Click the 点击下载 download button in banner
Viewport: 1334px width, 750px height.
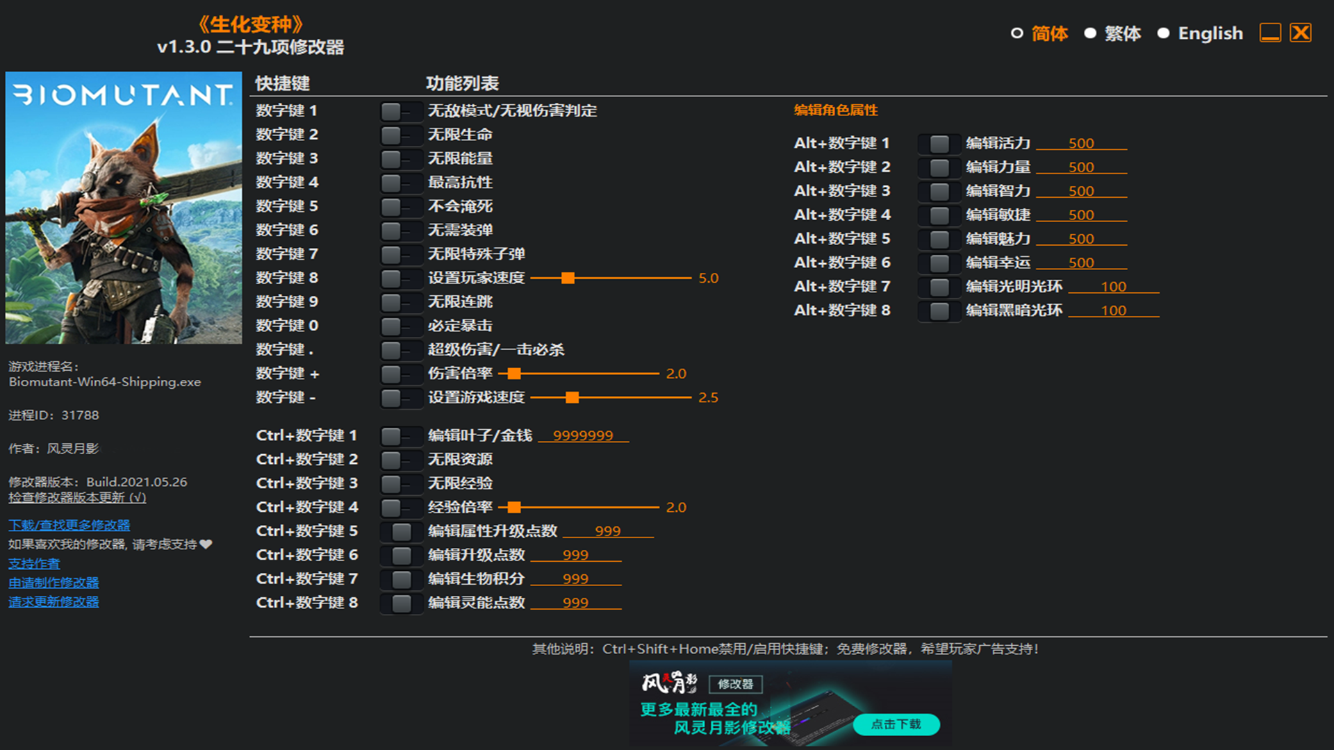896,724
